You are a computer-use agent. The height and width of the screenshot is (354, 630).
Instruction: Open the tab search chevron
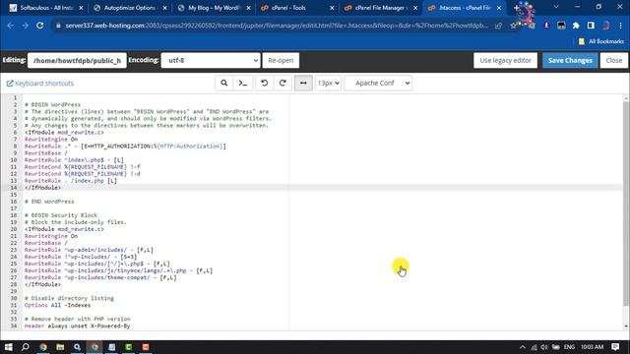pyautogui.click(x=556, y=7)
